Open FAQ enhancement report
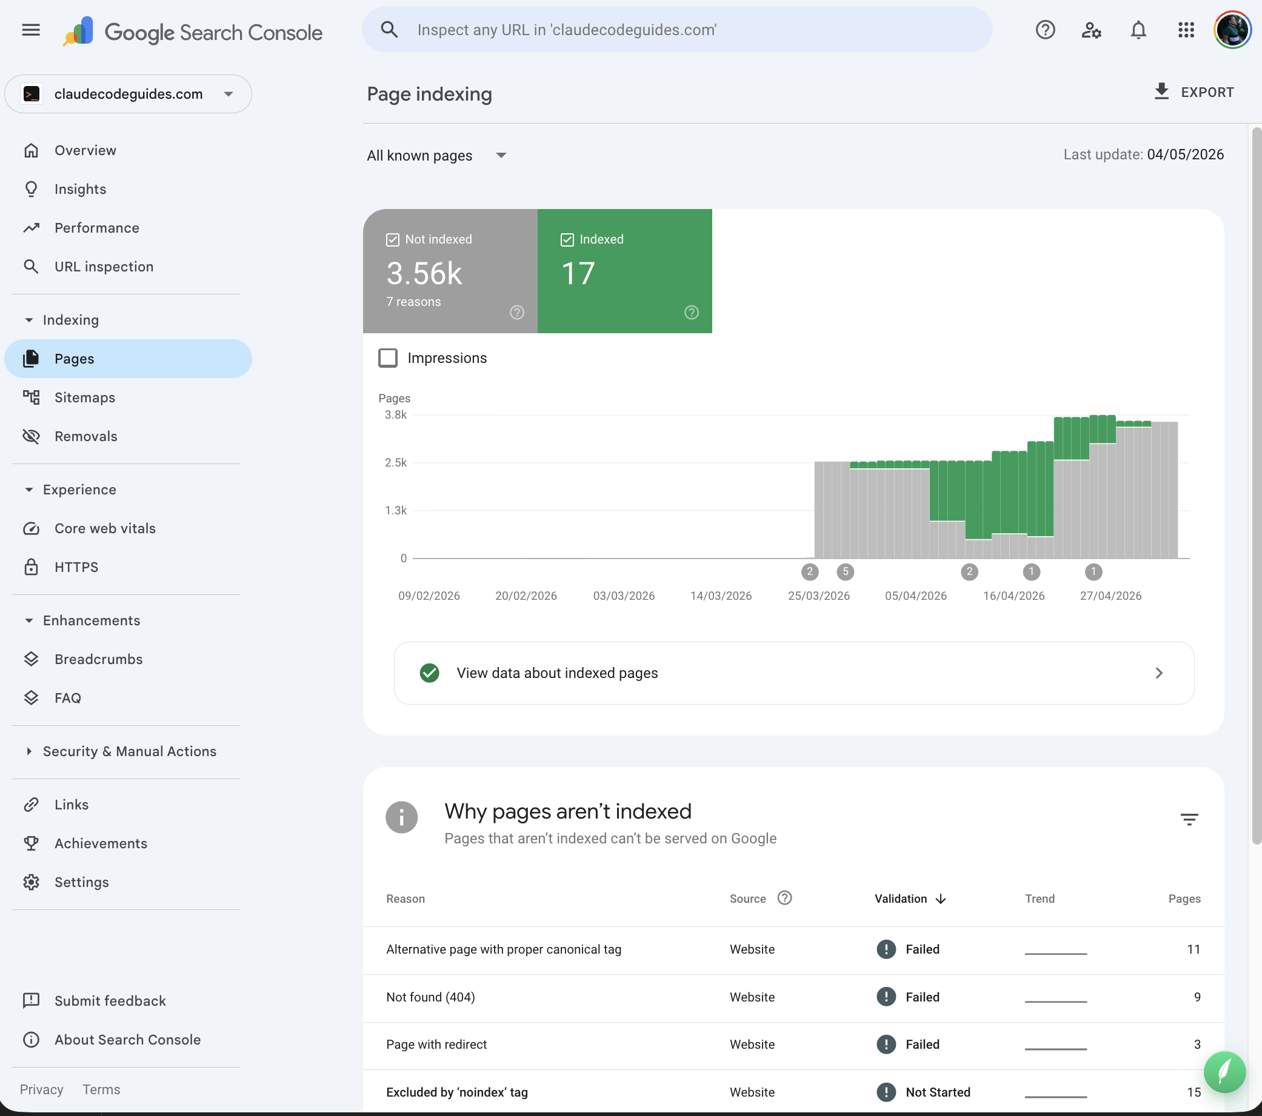The image size is (1262, 1116). coord(129,698)
